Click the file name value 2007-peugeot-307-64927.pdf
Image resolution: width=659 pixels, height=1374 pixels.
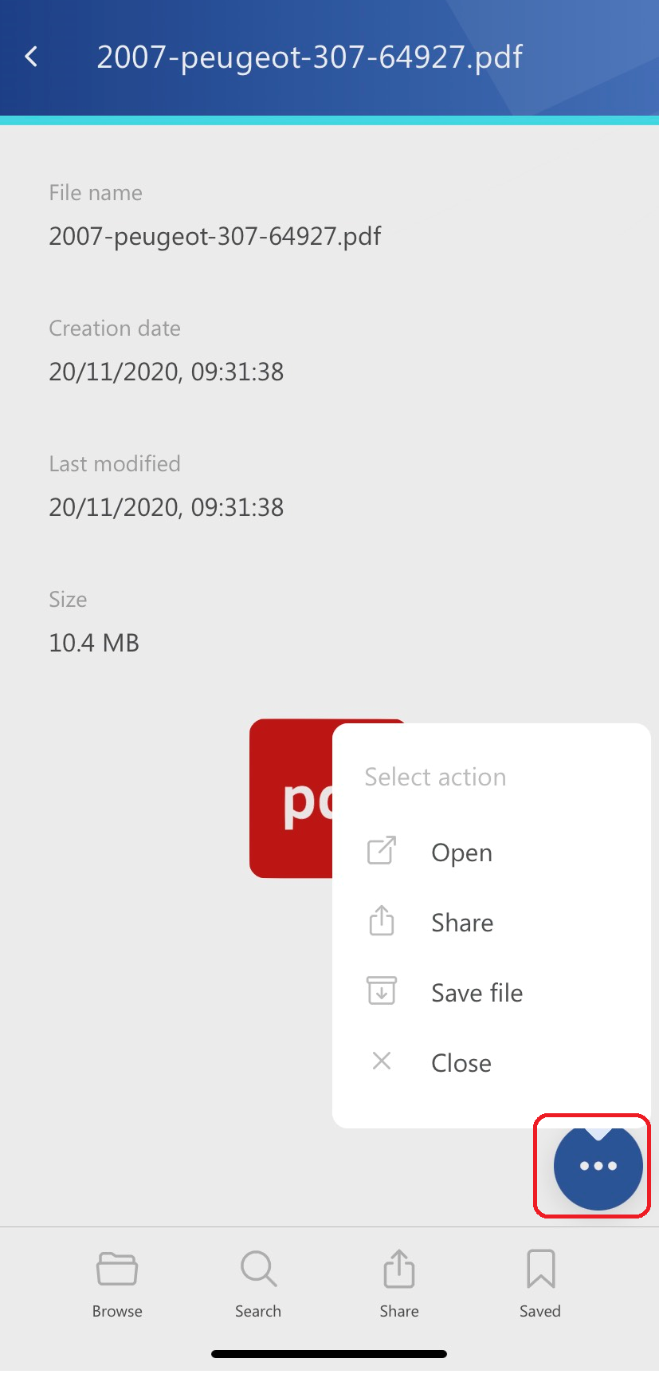pyautogui.click(x=215, y=237)
